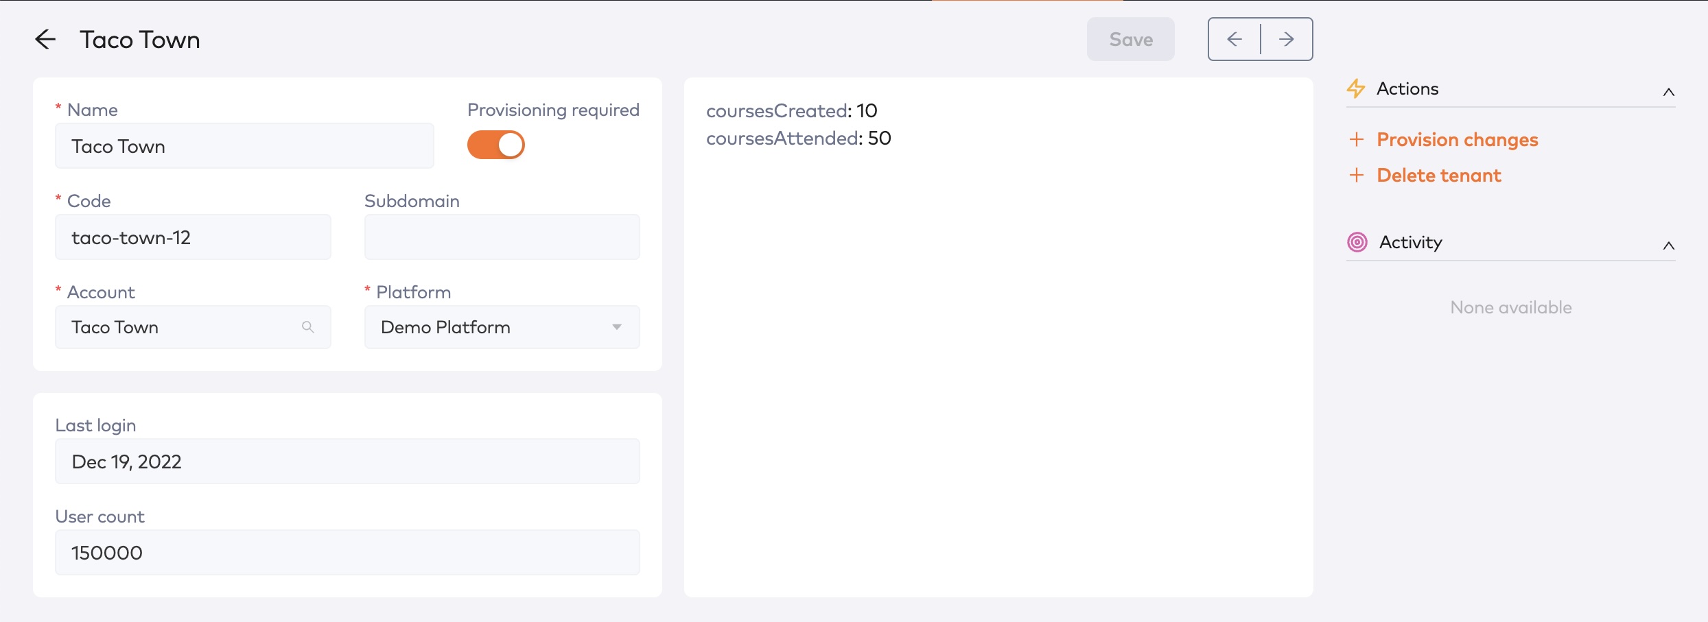The width and height of the screenshot is (1708, 622).
Task: Click into the Name input field
Action: (244, 146)
